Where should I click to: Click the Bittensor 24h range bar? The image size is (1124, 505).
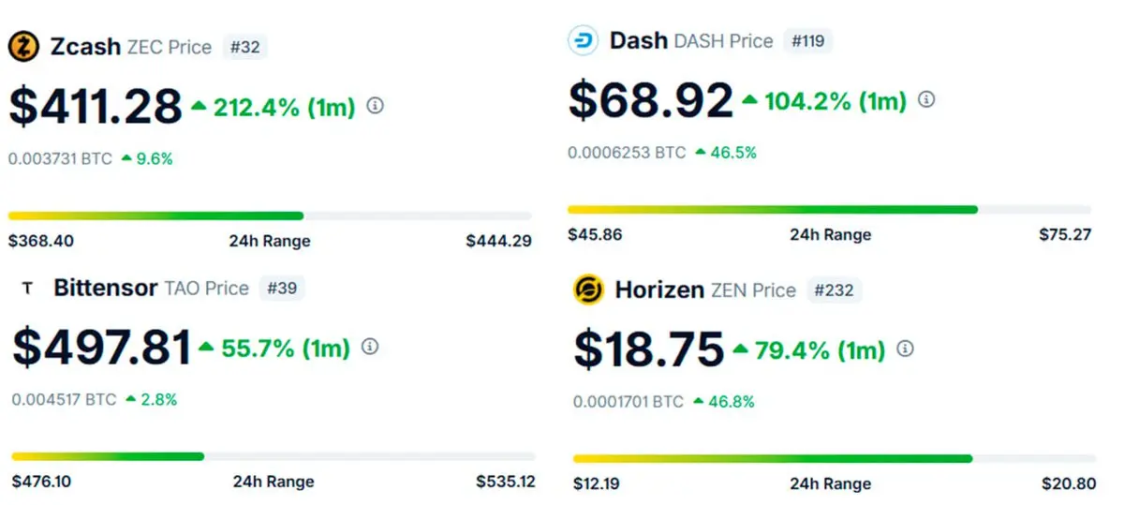pyautogui.click(x=274, y=457)
